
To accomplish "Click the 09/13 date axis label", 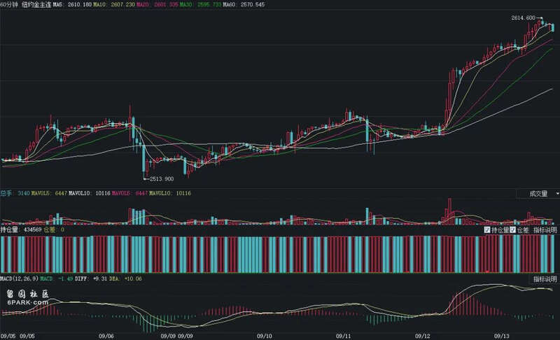I will [x=502, y=336].
